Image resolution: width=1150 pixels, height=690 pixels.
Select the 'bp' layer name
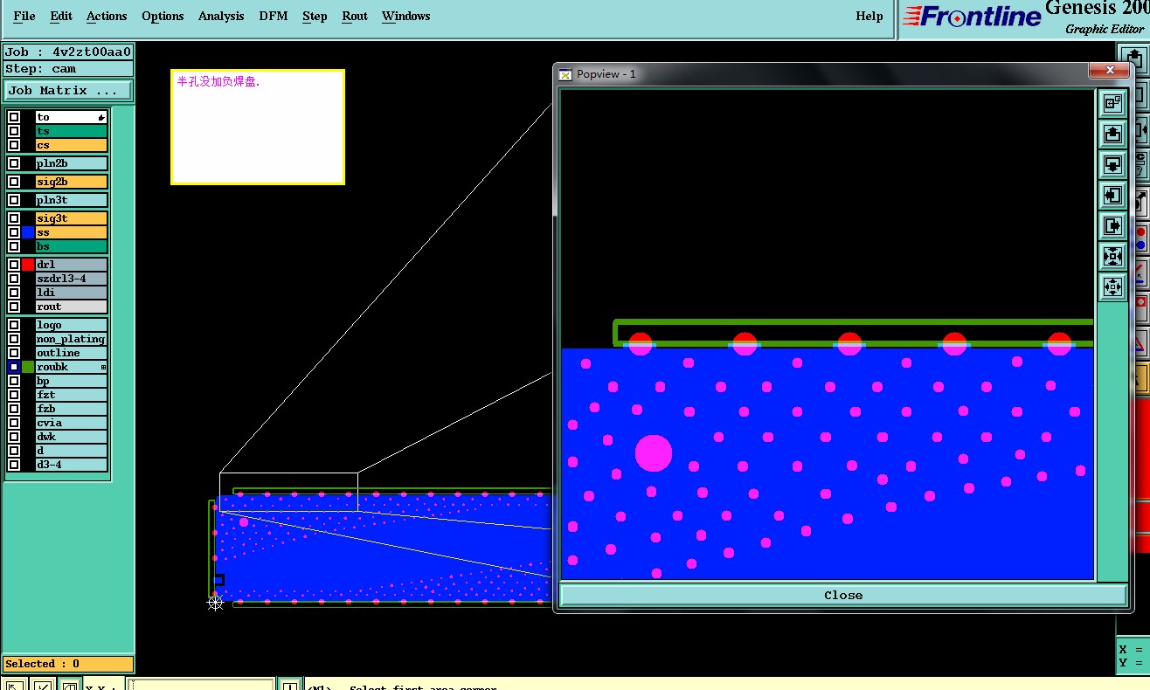click(x=71, y=381)
